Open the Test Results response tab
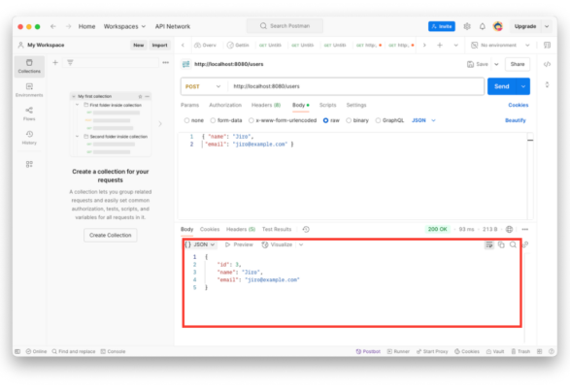The width and height of the screenshot is (570, 388). coord(277,229)
